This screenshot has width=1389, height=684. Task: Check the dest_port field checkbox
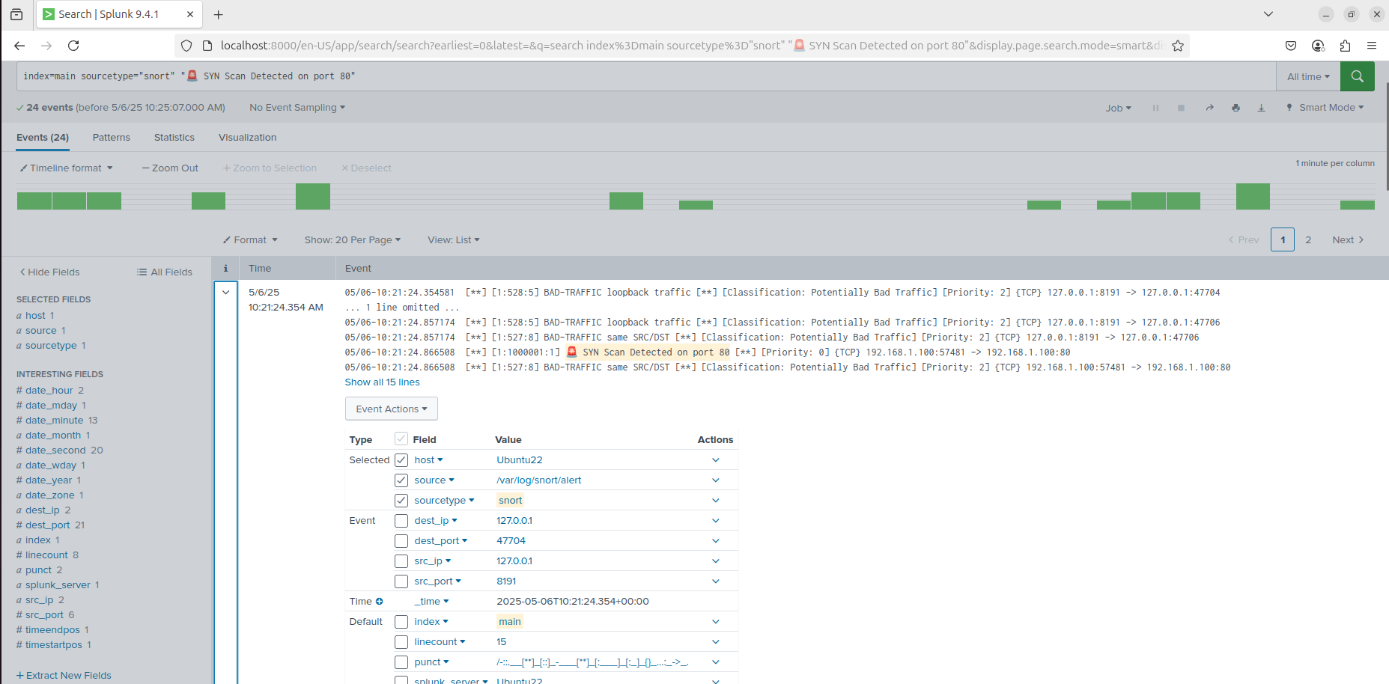(401, 541)
